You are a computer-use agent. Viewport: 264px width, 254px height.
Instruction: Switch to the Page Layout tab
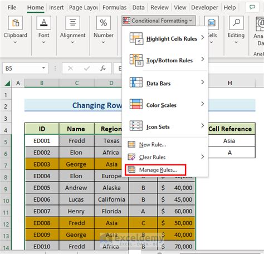[84, 8]
